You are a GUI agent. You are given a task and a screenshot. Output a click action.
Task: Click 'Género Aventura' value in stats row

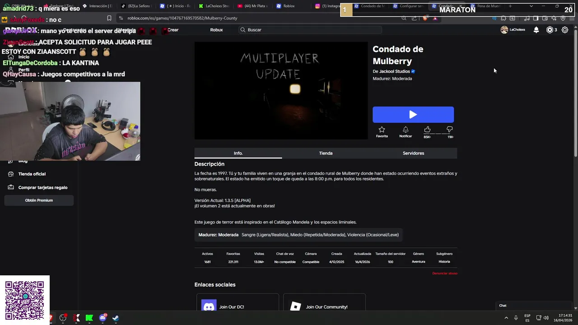(418, 262)
